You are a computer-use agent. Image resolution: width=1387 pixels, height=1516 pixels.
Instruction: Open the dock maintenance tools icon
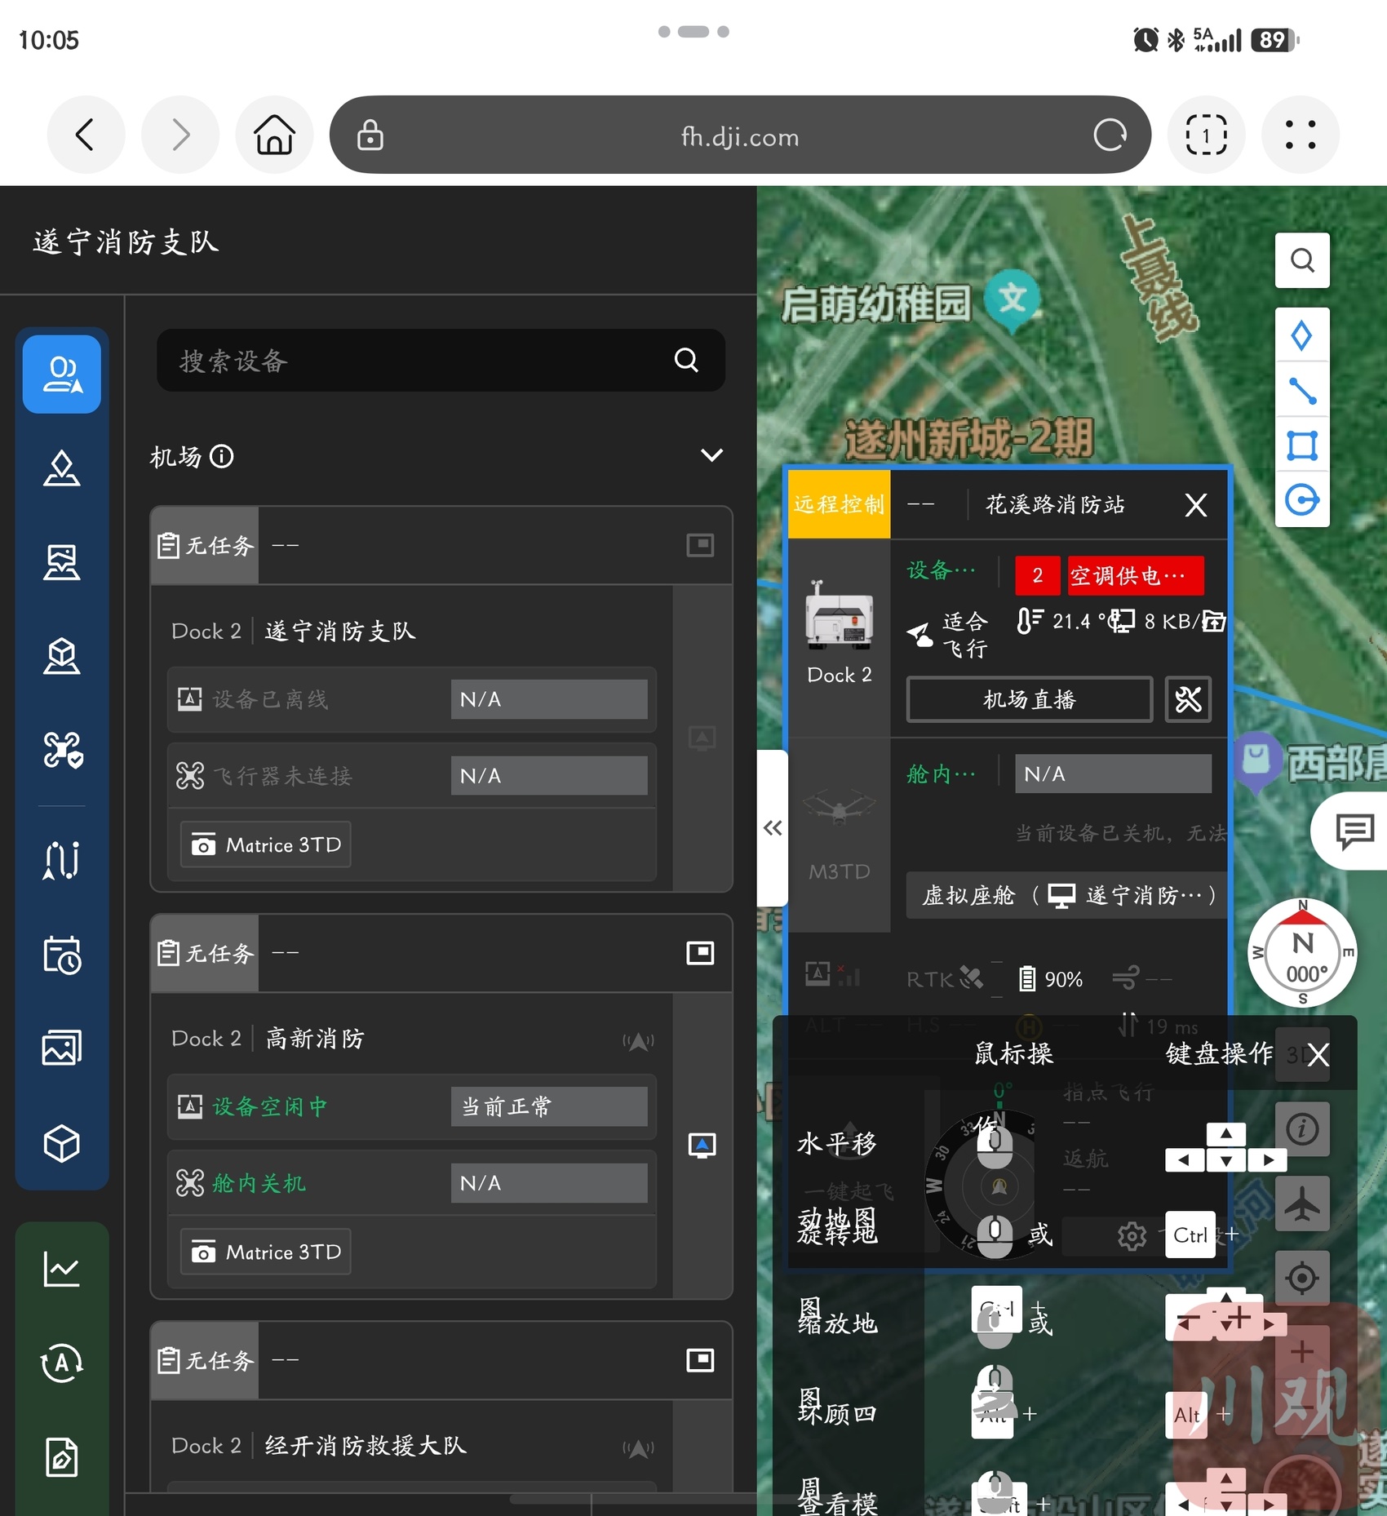[1188, 699]
